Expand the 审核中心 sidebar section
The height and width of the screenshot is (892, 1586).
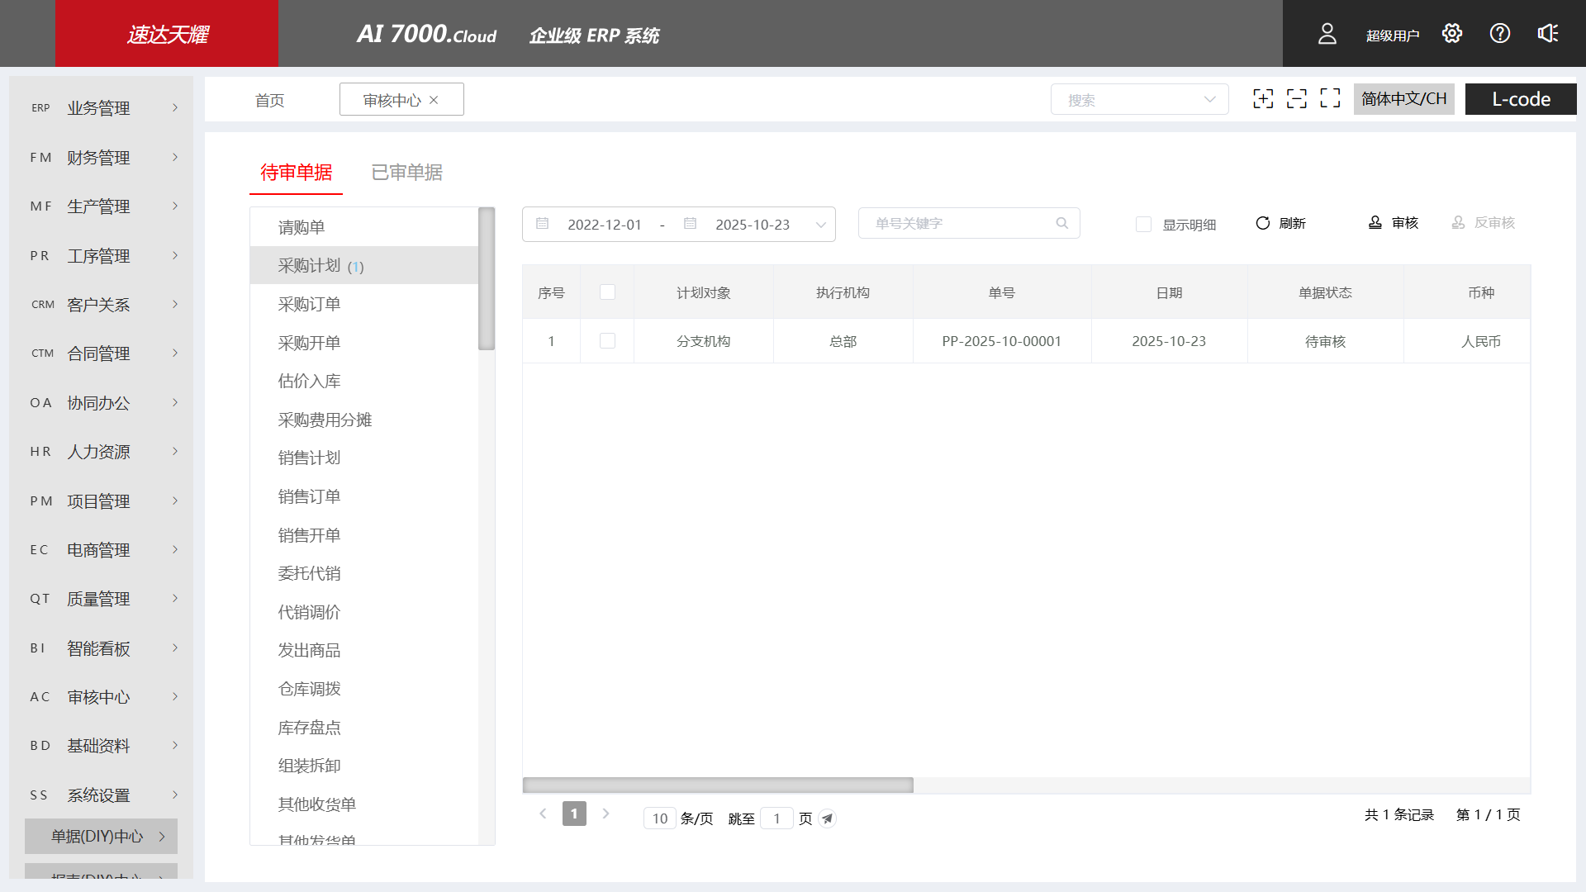(x=101, y=696)
